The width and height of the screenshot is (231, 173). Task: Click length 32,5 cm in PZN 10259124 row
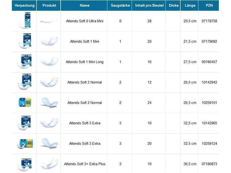click(190, 144)
